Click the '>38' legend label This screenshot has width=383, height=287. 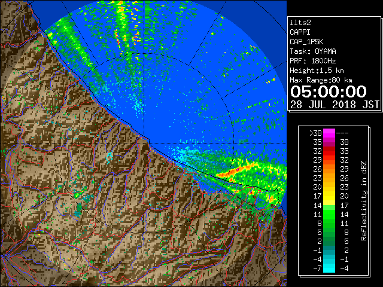(315, 133)
